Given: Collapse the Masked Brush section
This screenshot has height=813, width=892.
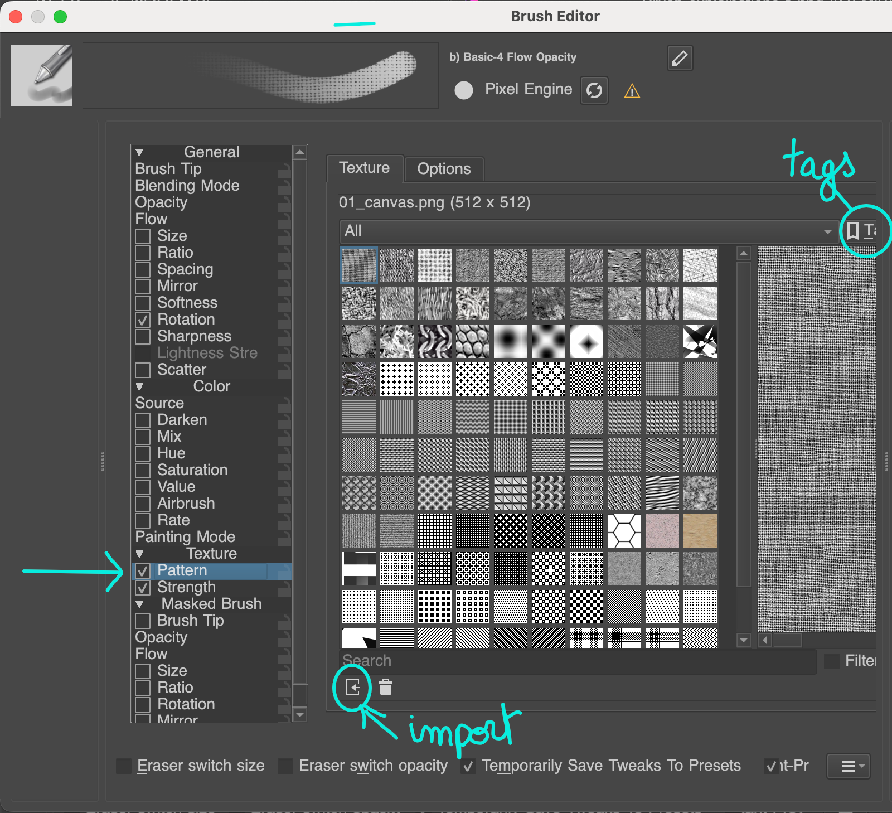Looking at the screenshot, I should [x=139, y=604].
